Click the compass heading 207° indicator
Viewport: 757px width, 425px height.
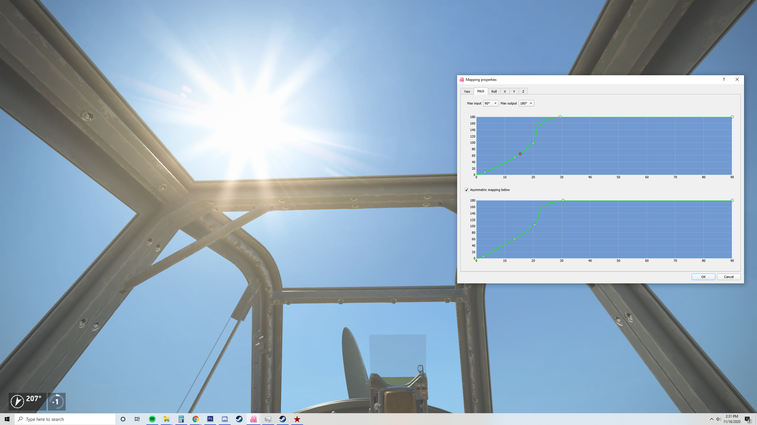point(27,401)
